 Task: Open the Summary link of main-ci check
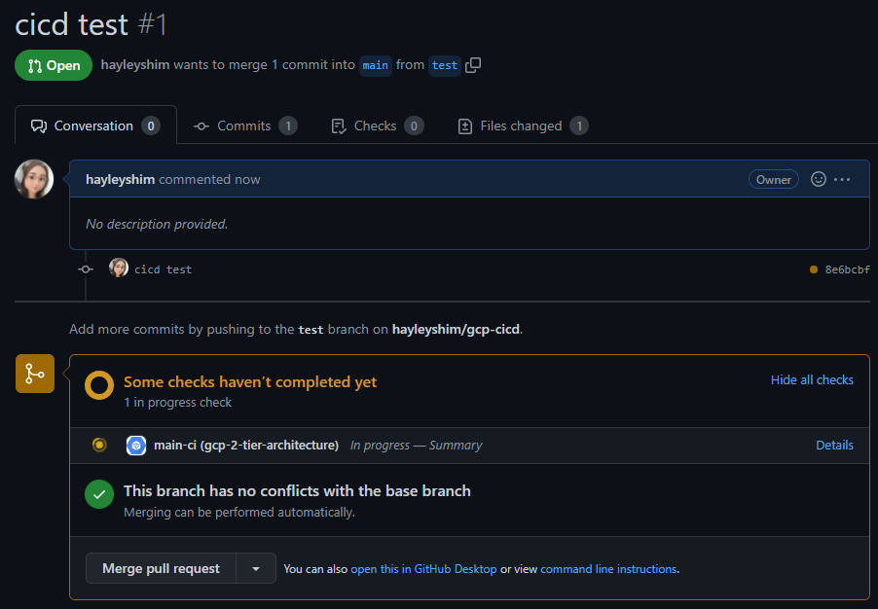[456, 445]
